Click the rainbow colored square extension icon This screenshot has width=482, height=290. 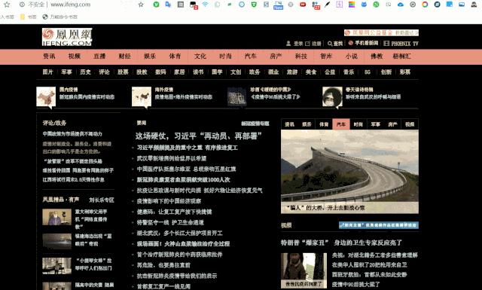[x=352, y=5]
